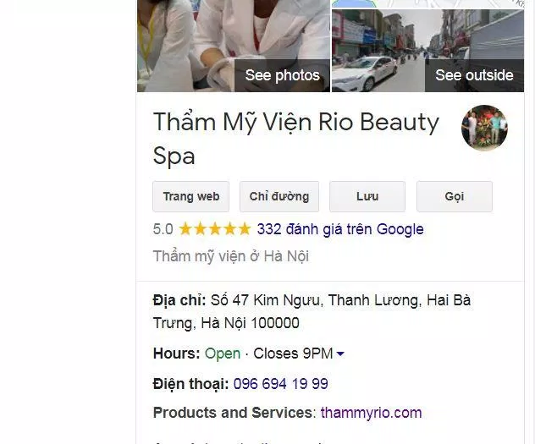
Task: Click the Thẩm Mỹ Viện Rio Beauty Spa title
Action: (295, 138)
